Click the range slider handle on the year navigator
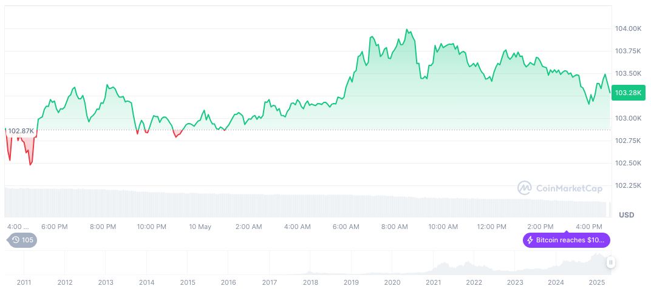Viewport: 651px width, 289px height. click(x=610, y=262)
